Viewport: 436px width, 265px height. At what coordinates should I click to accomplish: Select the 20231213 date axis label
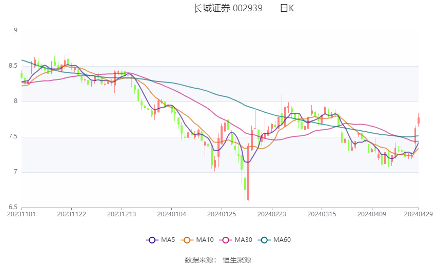point(122,214)
